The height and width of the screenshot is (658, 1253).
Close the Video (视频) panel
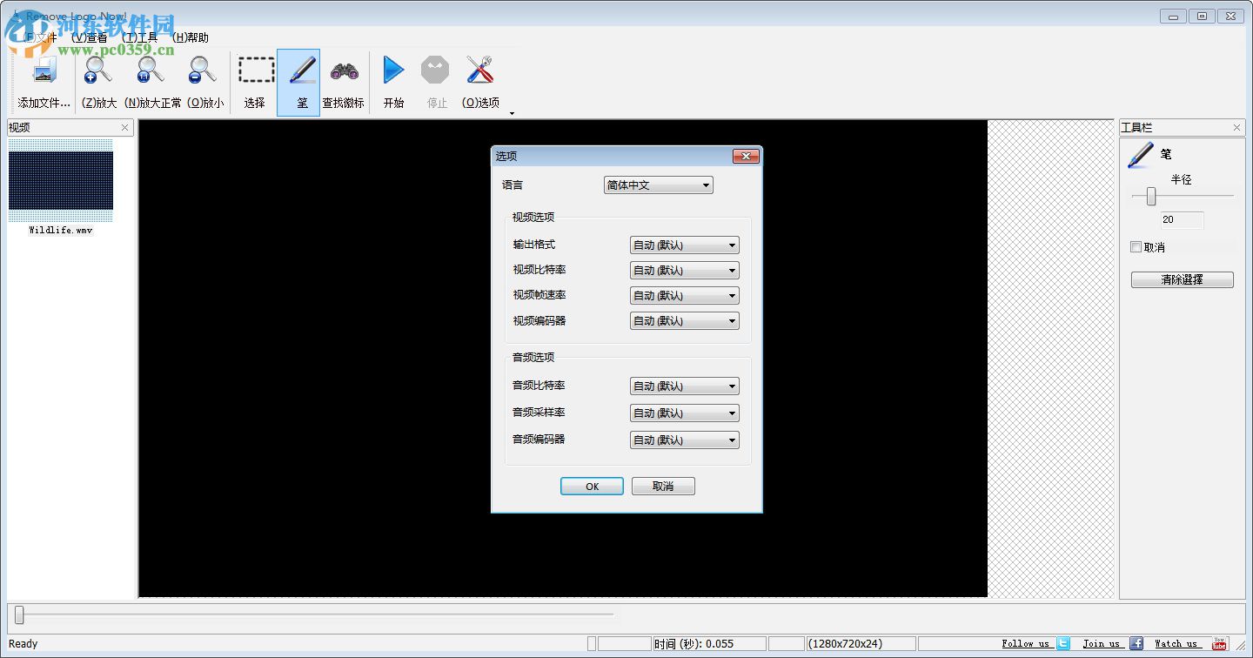click(x=124, y=128)
